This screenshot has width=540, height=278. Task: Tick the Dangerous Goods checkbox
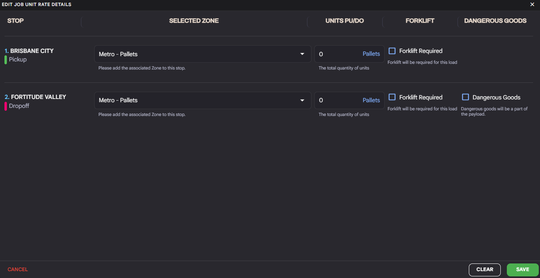pos(465,97)
